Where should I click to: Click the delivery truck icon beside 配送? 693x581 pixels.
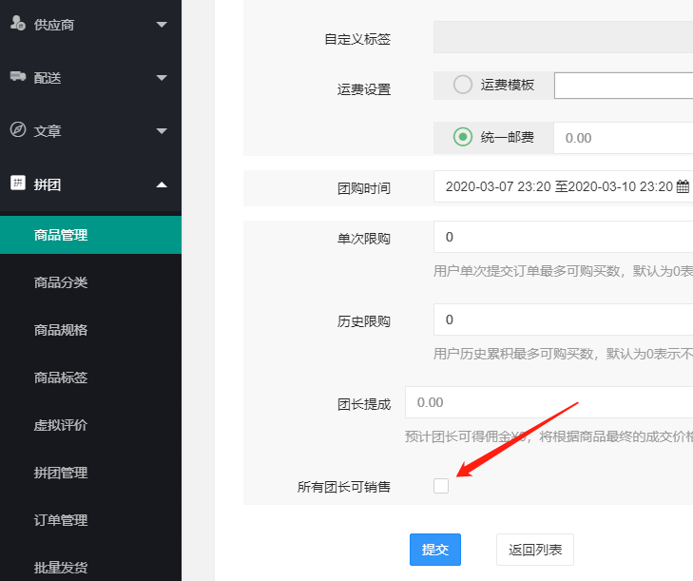point(18,76)
